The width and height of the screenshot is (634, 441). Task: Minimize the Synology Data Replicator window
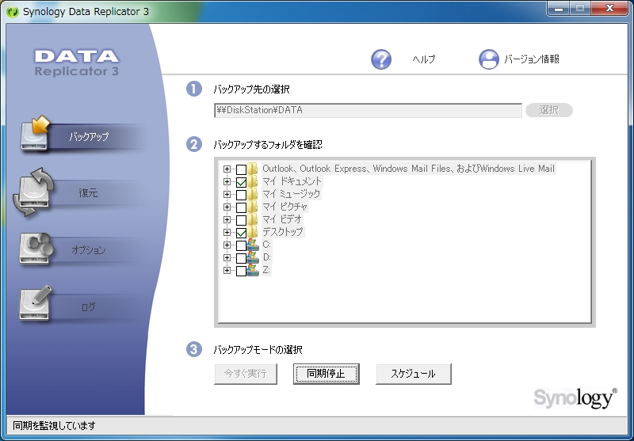coord(559,8)
